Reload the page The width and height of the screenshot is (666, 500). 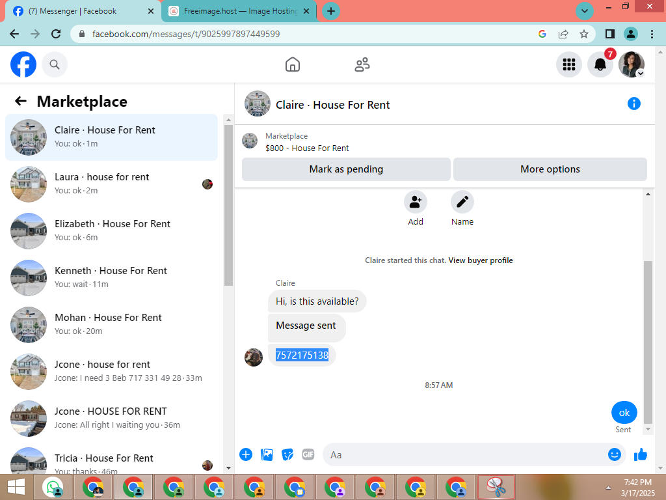[56, 34]
